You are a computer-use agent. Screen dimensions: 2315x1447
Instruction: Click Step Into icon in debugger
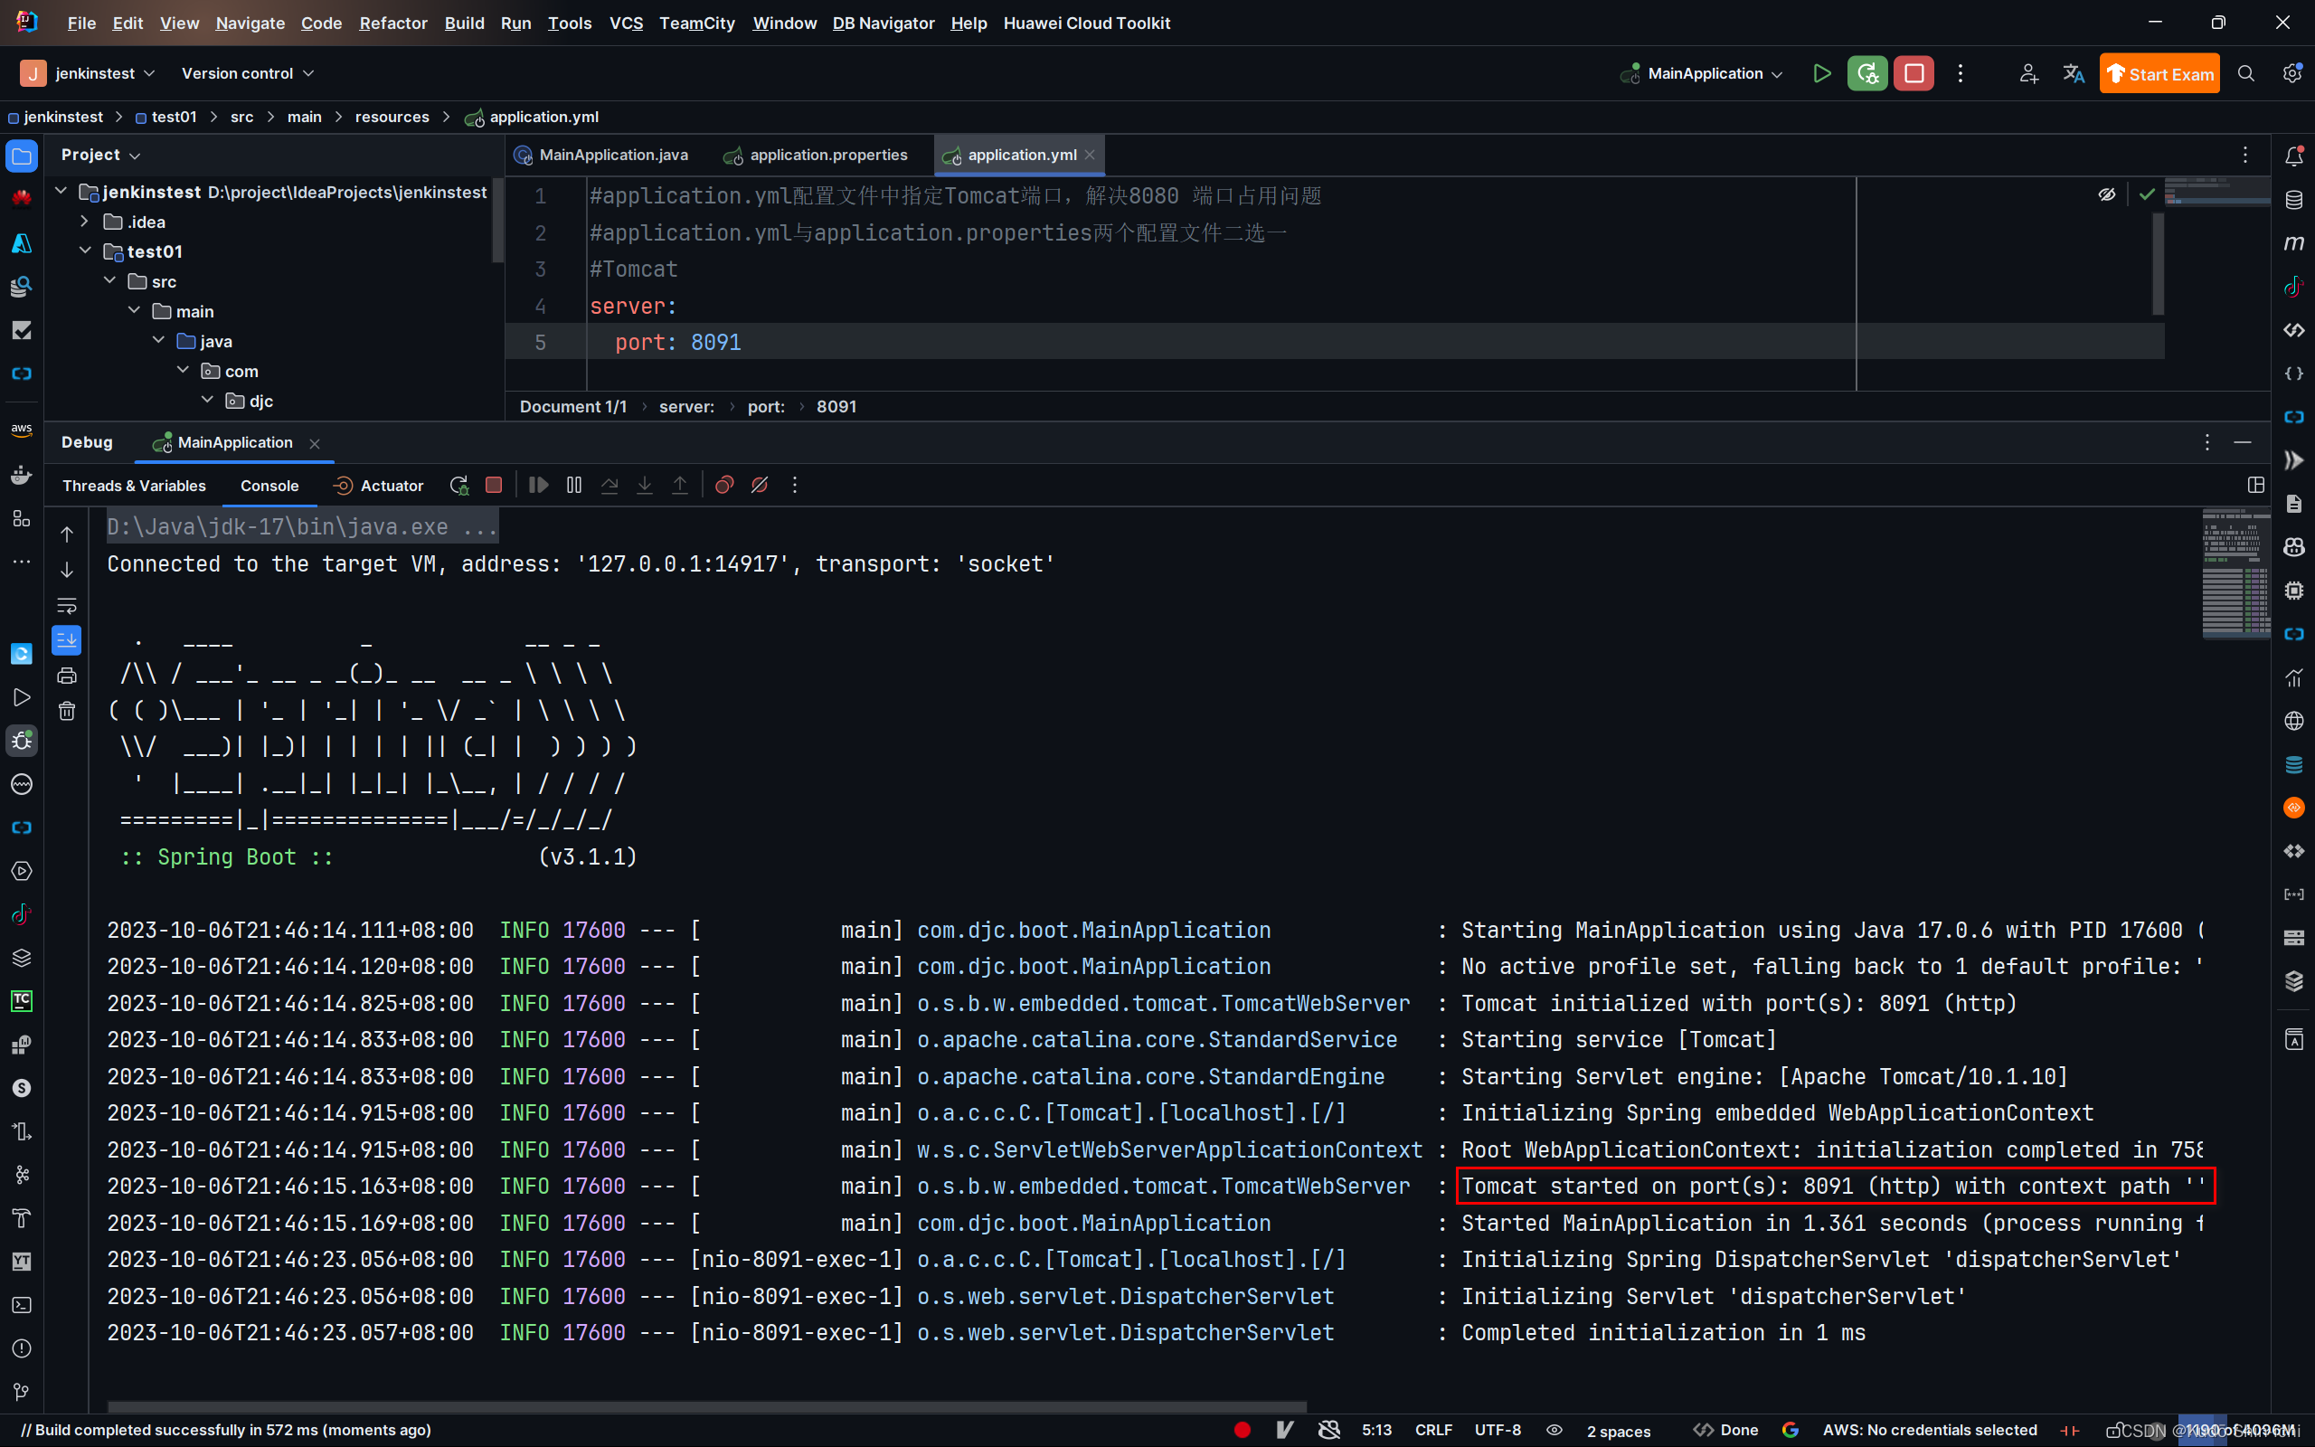[x=645, y=486]
